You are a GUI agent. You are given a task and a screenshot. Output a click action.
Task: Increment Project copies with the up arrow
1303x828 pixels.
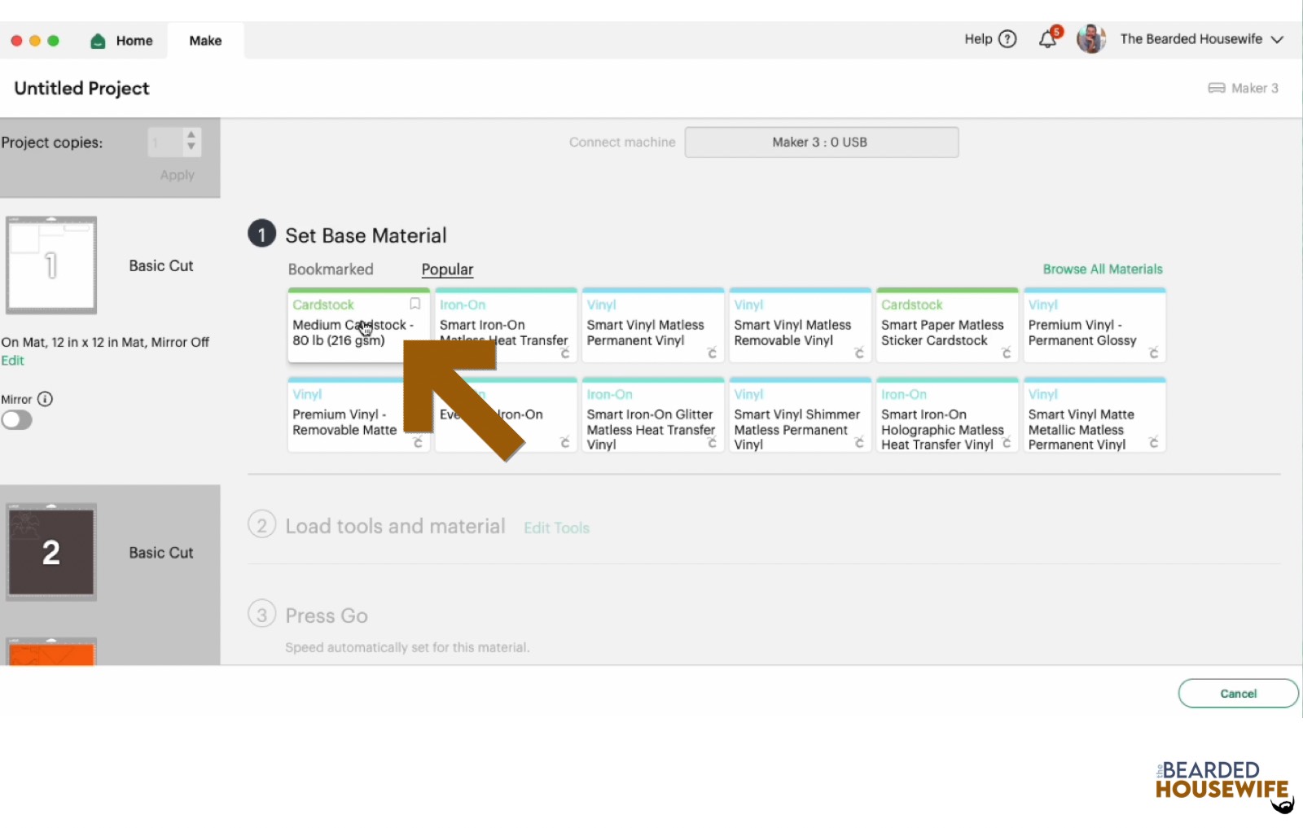tap(190, 135)
